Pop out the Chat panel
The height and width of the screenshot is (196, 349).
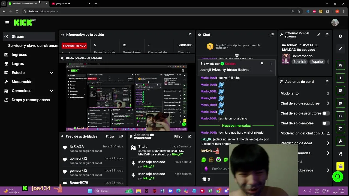click(x=272, y=35)
